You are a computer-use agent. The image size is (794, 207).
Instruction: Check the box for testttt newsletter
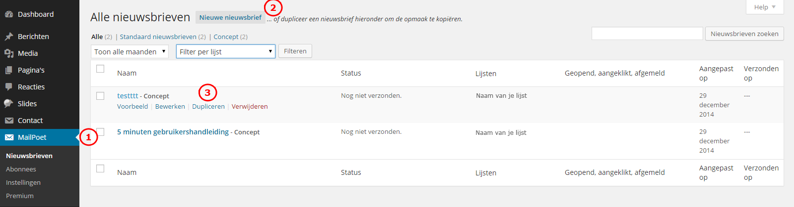(100, 96)
